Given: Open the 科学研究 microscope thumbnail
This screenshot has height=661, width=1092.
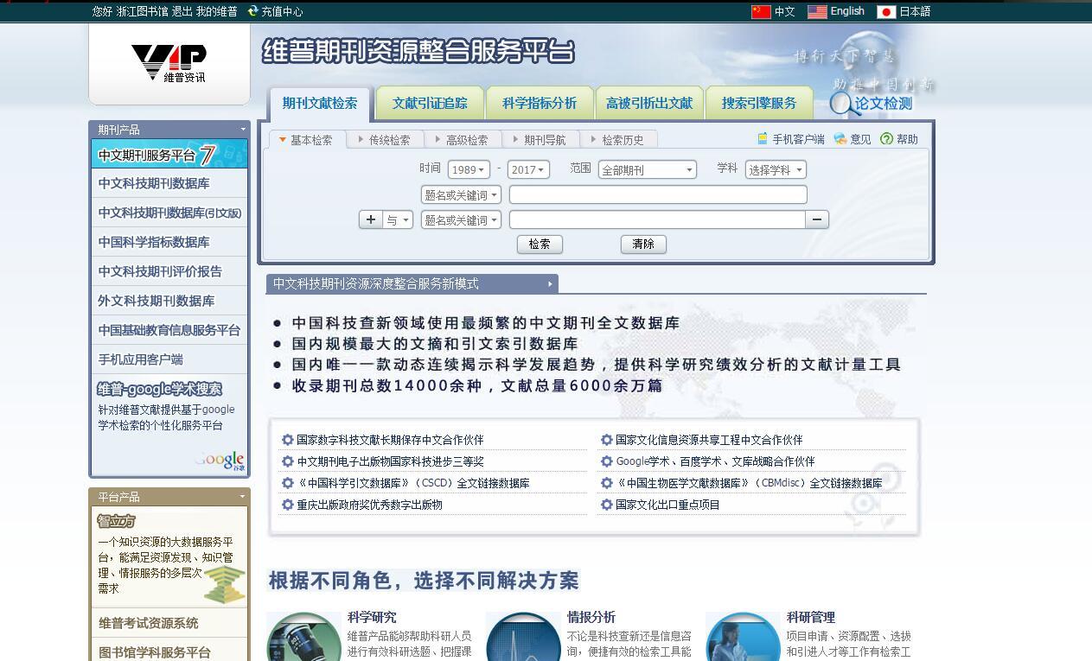Looking at the screenshot, I should (x=303, y=637).
